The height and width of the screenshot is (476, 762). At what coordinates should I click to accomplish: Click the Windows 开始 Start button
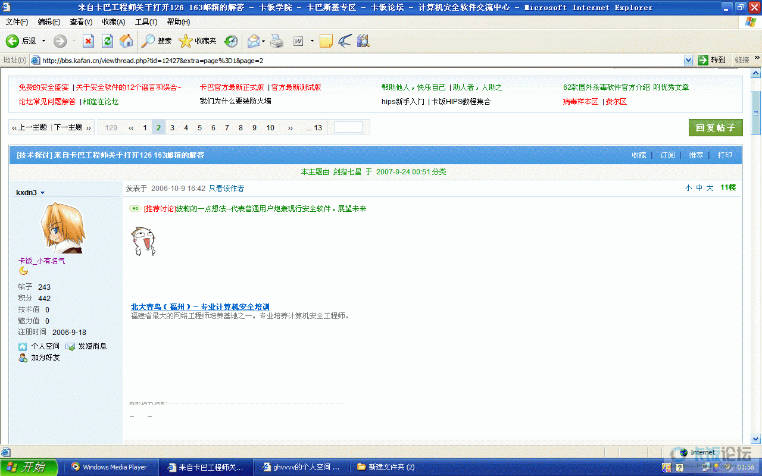click(29, 467)
